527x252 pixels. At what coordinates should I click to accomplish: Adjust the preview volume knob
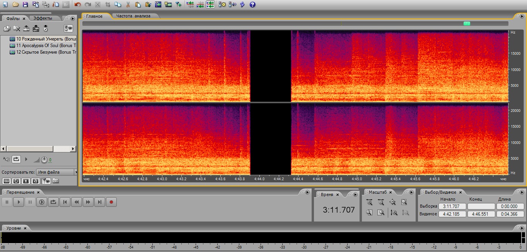pyautogui.click(x=44, y=159)
